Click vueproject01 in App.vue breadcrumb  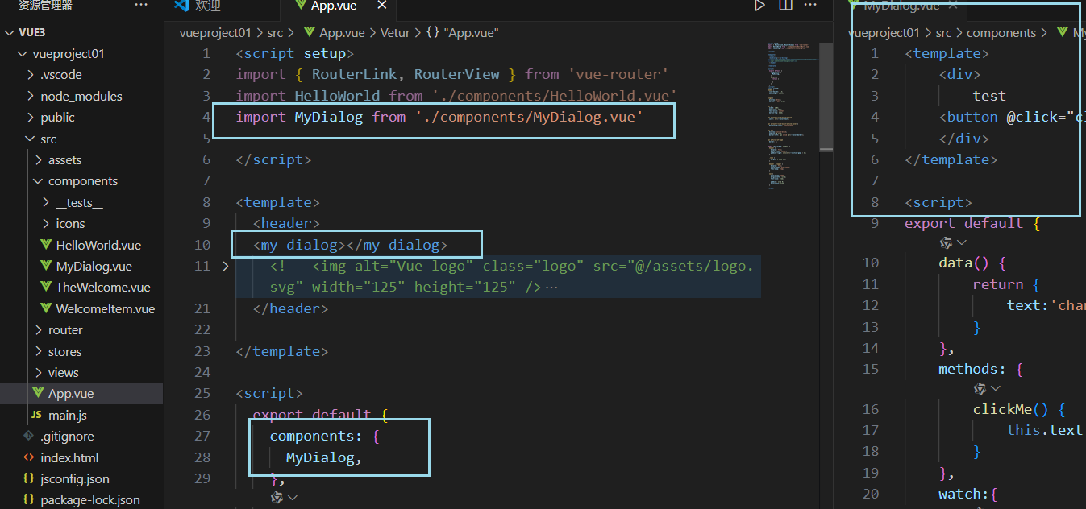click(215, 33)
